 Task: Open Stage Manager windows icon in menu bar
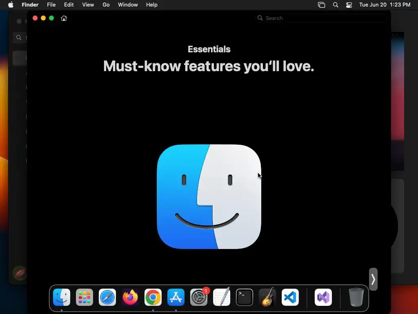pos(322,5)
